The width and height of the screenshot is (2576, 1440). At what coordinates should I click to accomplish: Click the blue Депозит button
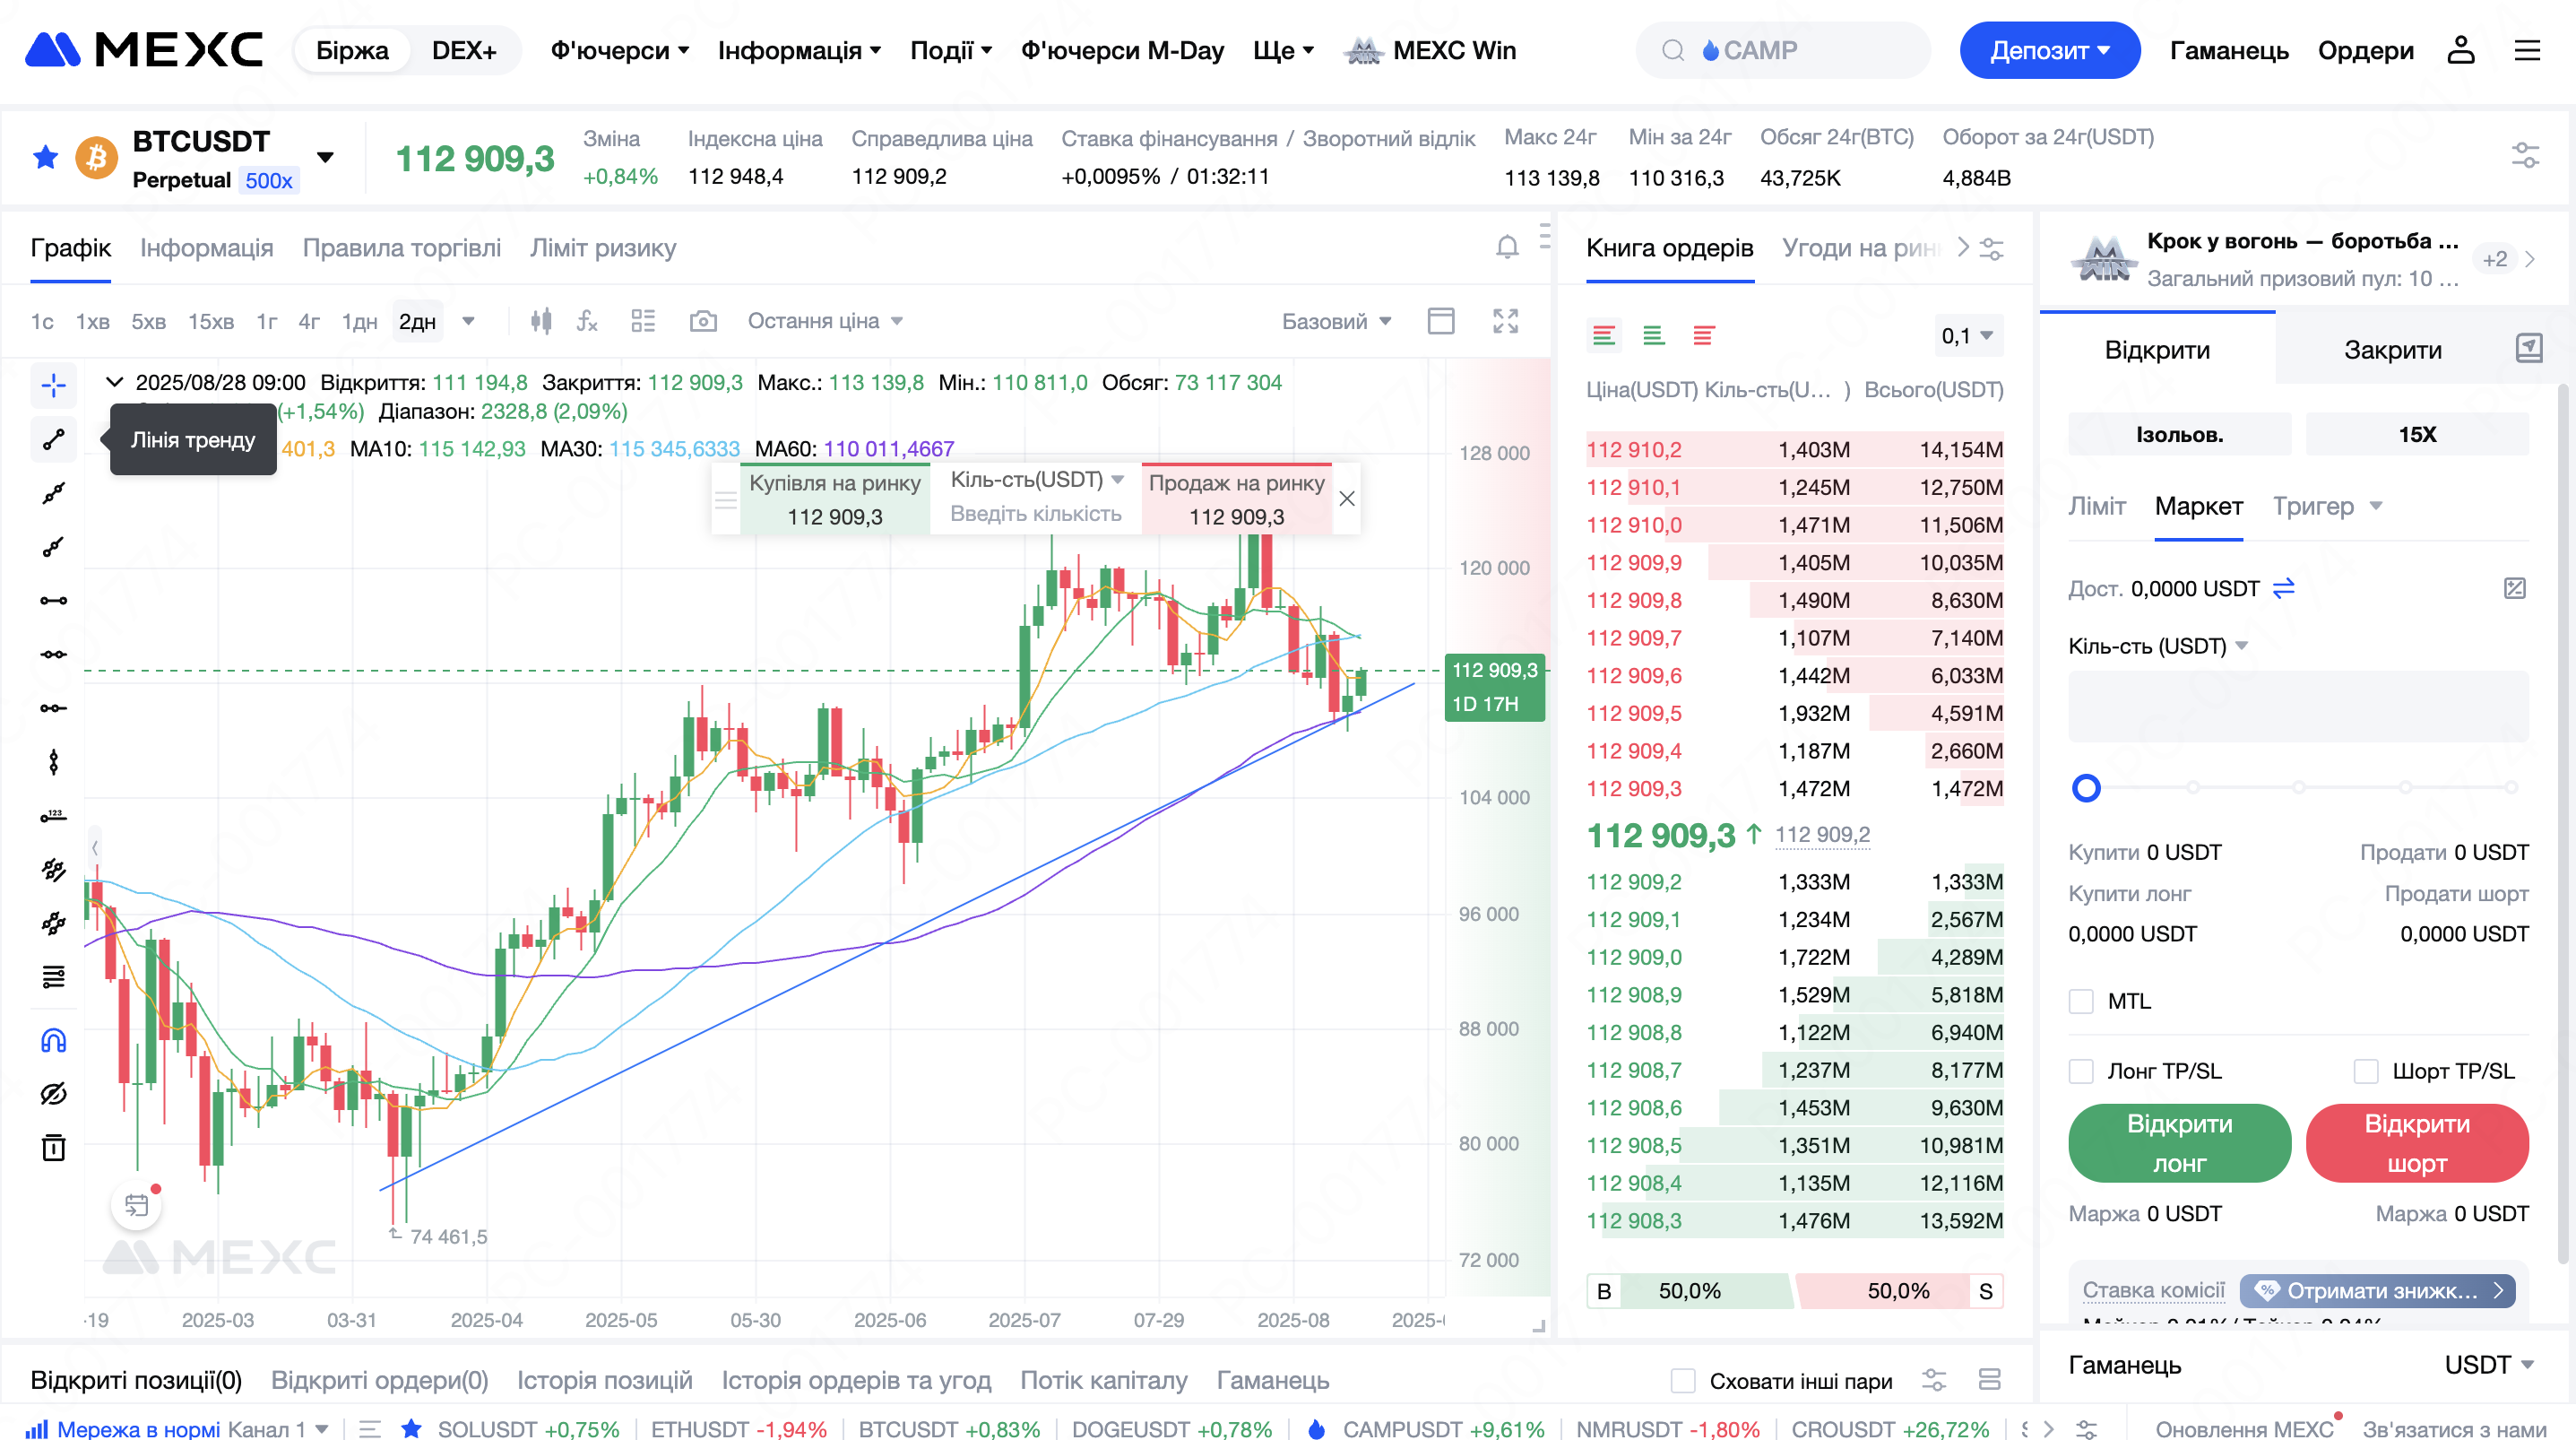(x=2049, y=50)
